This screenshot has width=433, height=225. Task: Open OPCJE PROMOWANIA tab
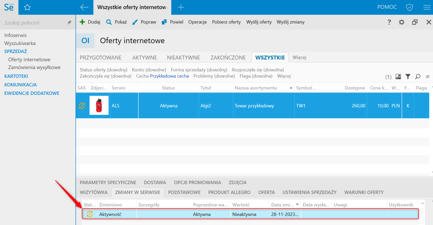pyautogui.click(x=197, y=182)
